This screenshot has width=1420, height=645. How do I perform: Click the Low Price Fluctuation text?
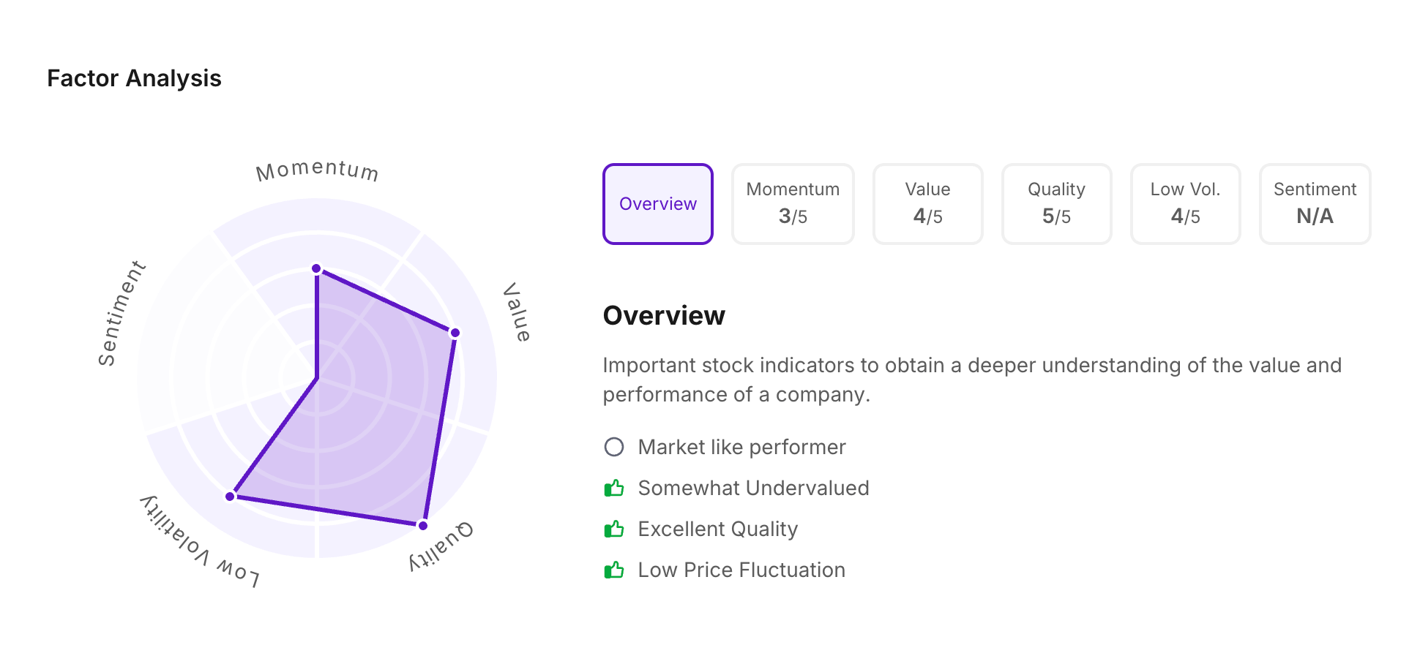[741, 570]
